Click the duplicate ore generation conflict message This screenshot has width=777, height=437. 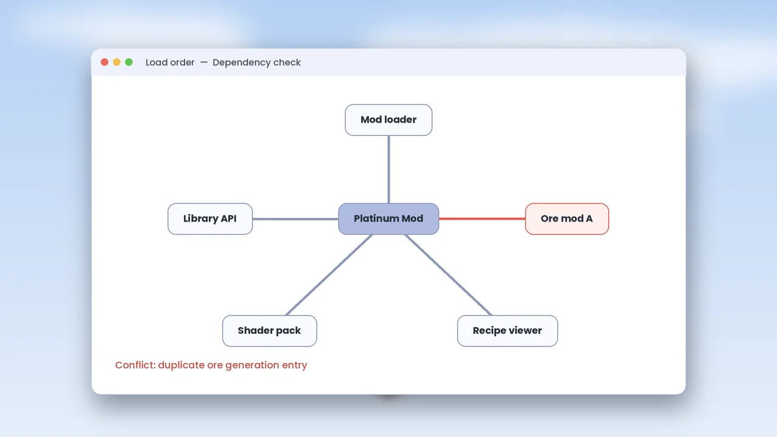click(211, 365)
